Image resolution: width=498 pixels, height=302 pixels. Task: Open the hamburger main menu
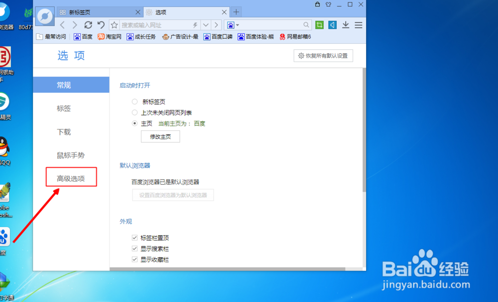[x=359, y=25]
